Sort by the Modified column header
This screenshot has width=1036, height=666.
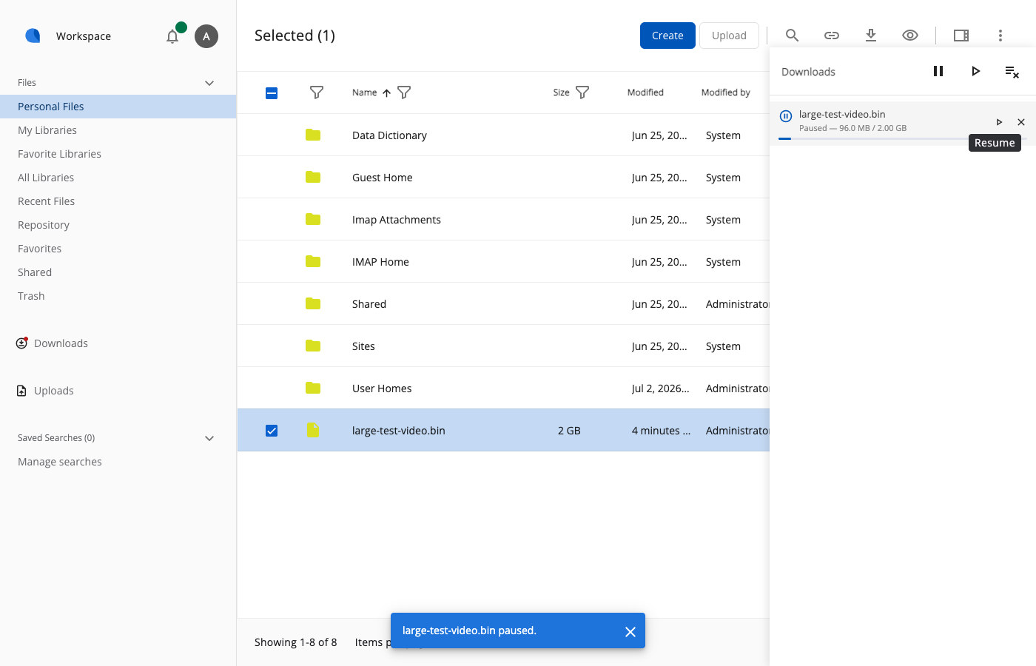tap(645, 92)
